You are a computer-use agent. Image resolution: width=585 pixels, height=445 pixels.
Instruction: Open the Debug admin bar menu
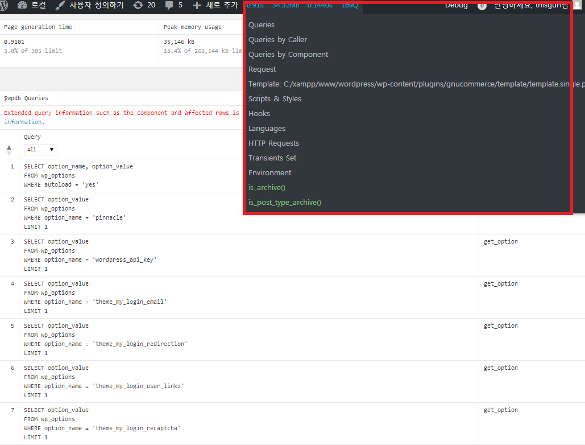tap(456, 5)
